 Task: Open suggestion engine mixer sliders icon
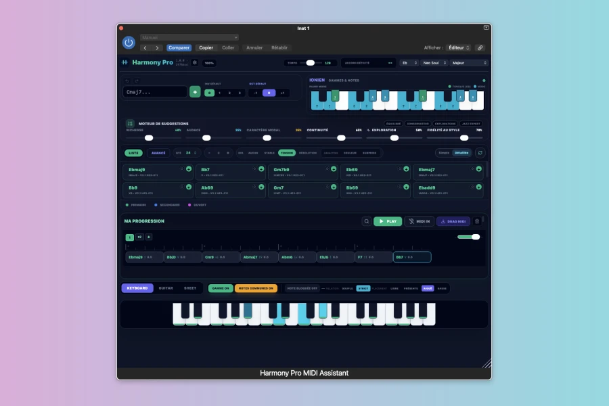(130, 124)
